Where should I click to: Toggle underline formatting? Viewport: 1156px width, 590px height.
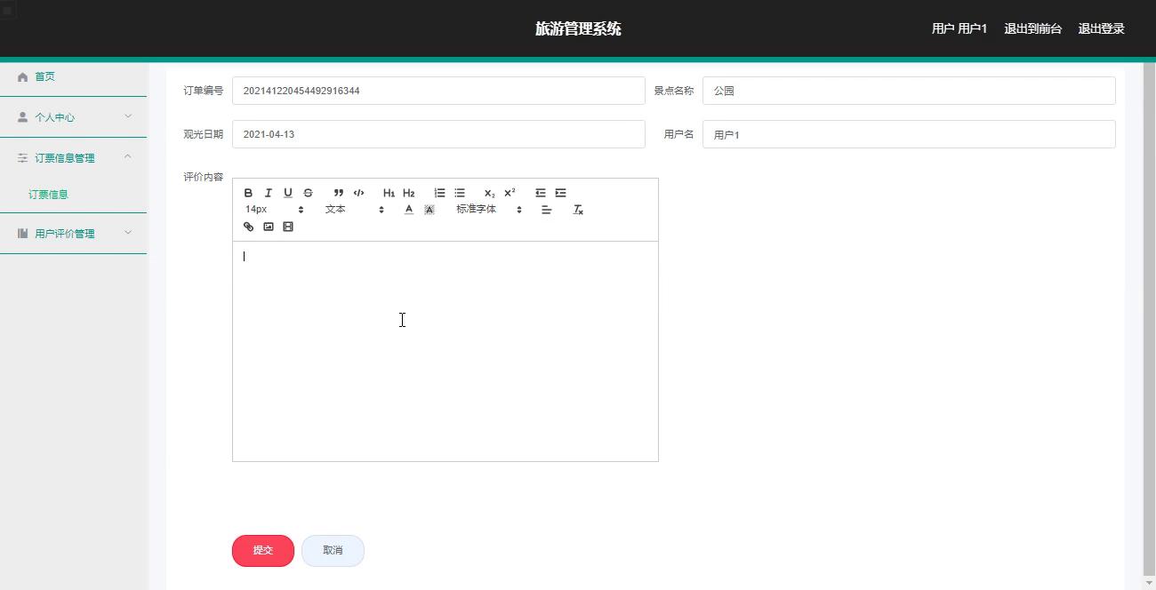click(x=287, y=193)
